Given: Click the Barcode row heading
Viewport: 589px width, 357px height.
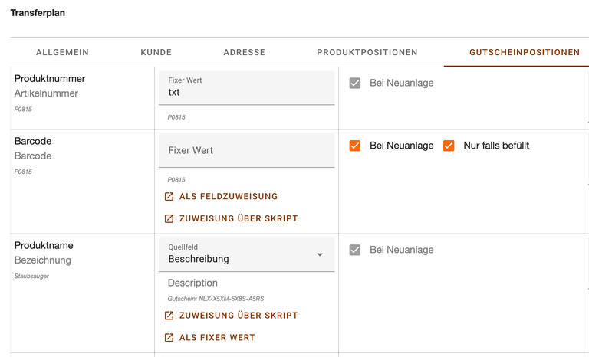Looking at the screenshot, I should coord(33,141).
